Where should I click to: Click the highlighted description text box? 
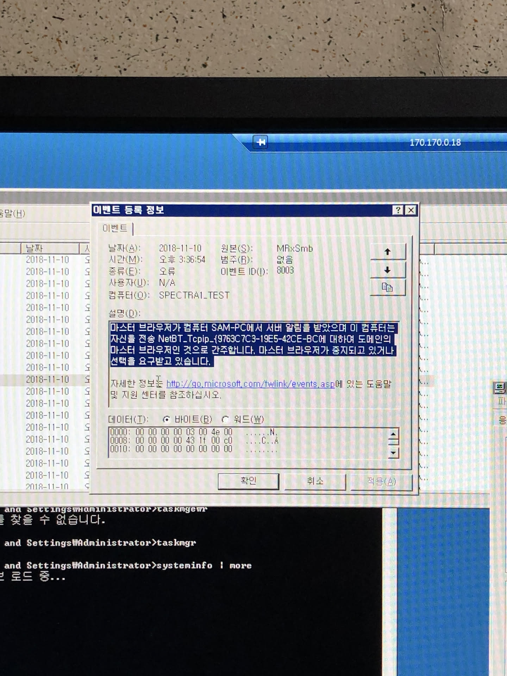pyautogui.click(x=254, y=344)
